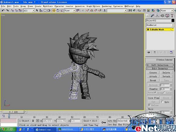The image size is (176, 132).
Task: Click the large Set Keys key icon
Action: (104, 123)
